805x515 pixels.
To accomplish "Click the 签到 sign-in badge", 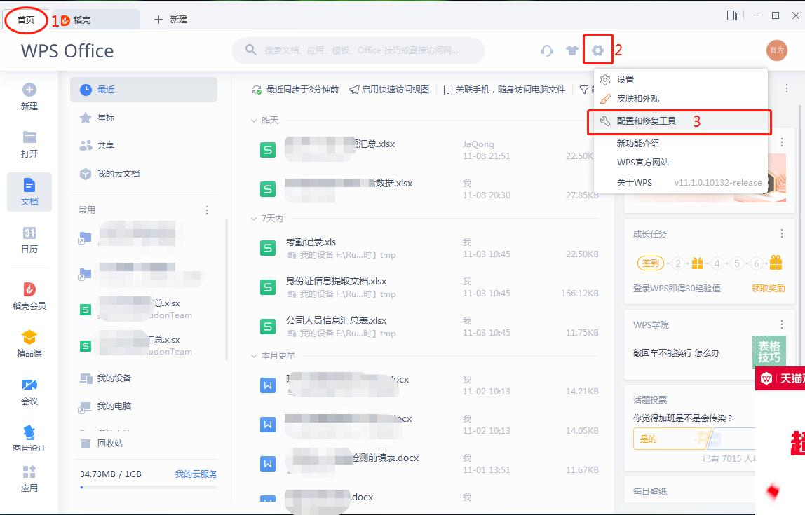I will tap(651, 263).
